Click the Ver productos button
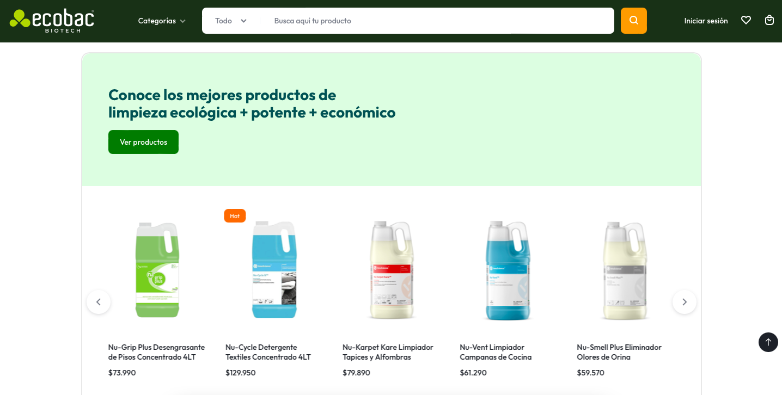This screenshot has height=395, width=782. [143, 142]
